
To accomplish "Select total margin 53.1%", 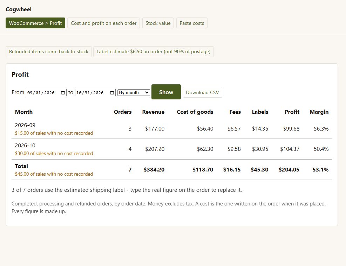I will pyautogui.click(x=320, y=170).
